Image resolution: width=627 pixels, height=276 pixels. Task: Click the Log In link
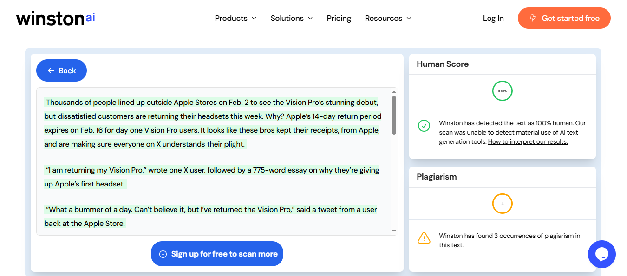point(493,18)
